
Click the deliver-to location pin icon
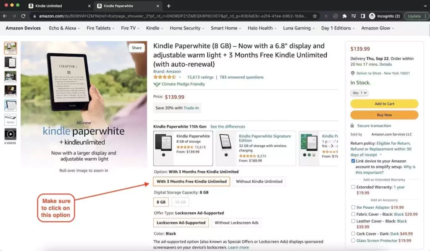(353, 73)
